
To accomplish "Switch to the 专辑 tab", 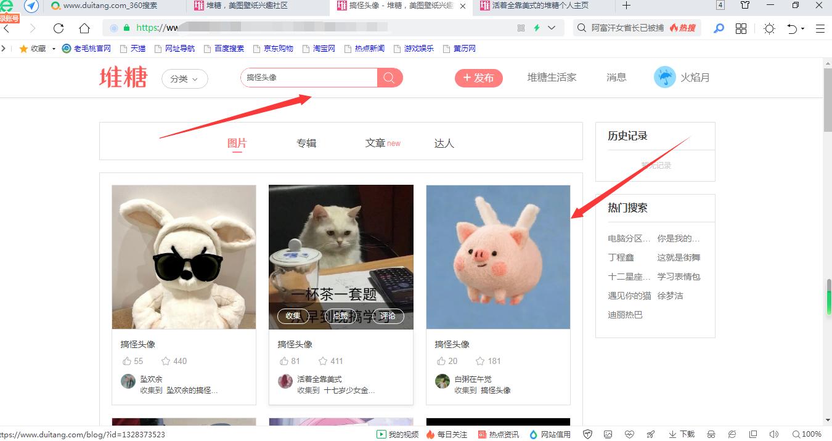I will point(306,142).
